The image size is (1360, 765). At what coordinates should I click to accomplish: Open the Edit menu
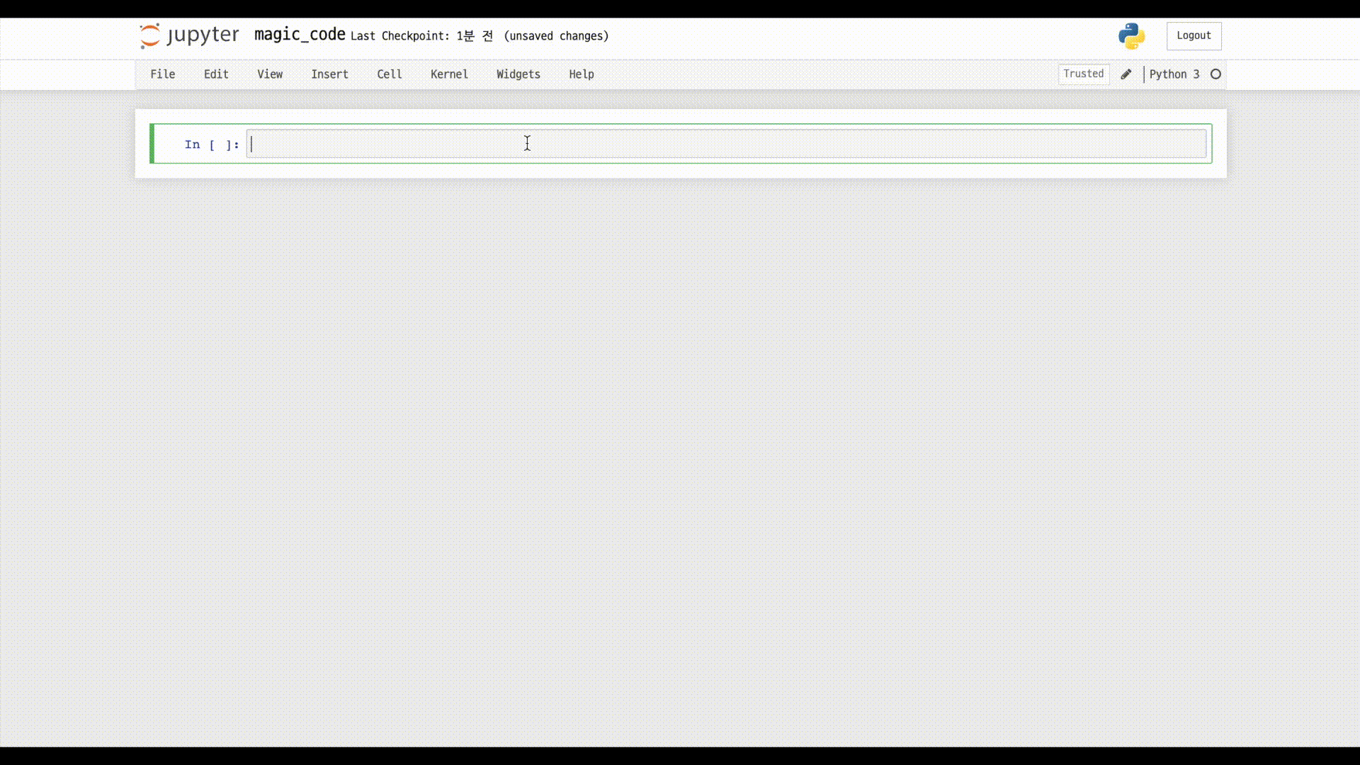[x=216, y=74]
